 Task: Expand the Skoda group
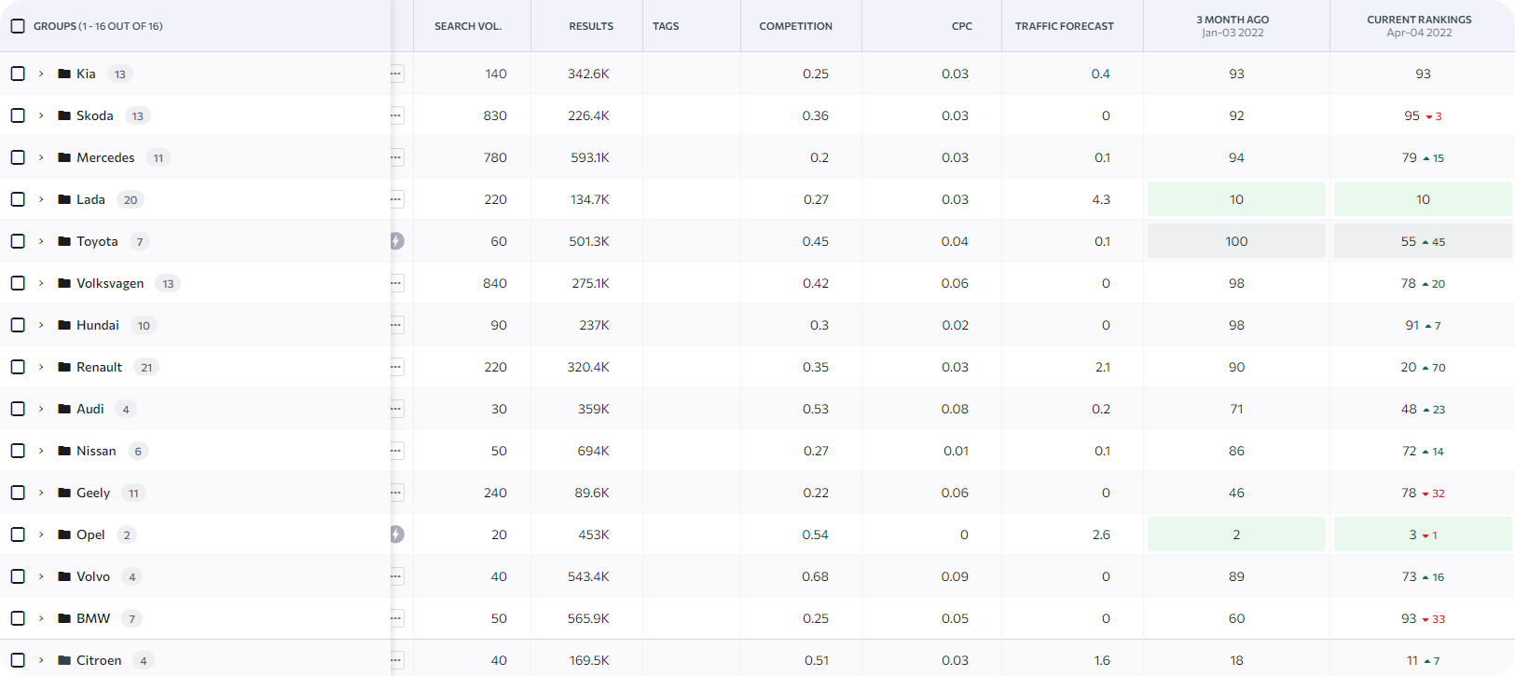[41, 115]
